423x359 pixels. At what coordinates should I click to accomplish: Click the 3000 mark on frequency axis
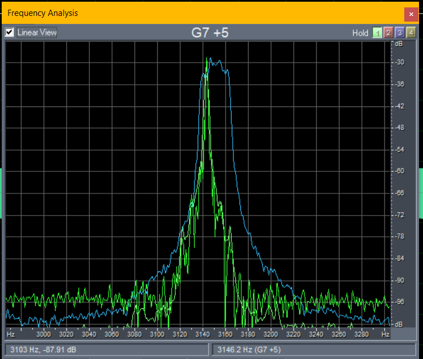44,335
